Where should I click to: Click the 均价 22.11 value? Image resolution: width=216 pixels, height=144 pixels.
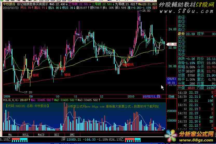point(206,59)
